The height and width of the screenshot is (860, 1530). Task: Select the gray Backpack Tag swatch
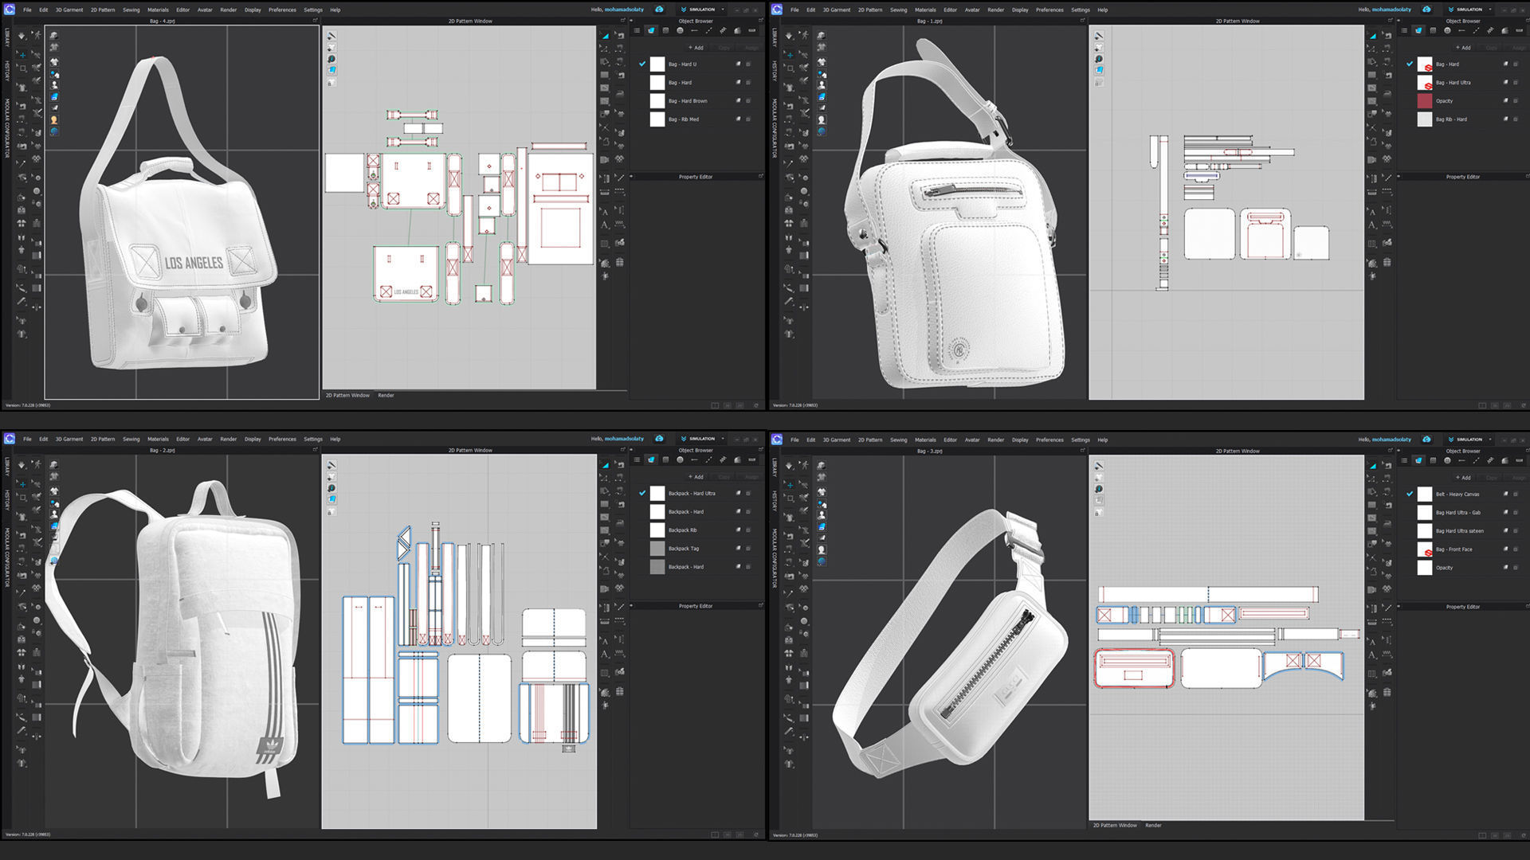point(657,549)
